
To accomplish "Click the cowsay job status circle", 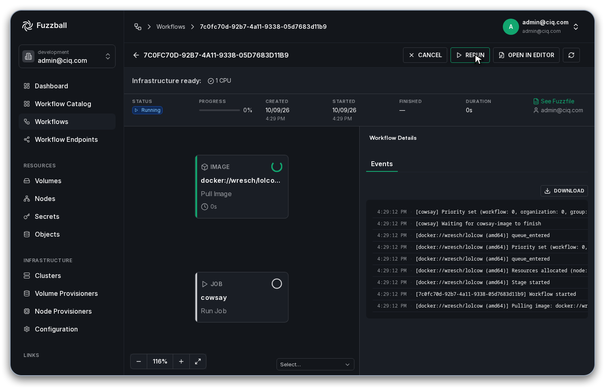I will (x=277, y=284).
